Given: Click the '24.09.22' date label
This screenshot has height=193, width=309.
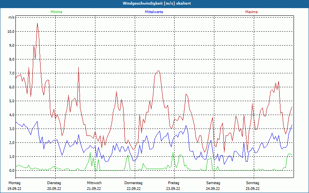Looking at the screenshot, I should (x=213, y=188).
